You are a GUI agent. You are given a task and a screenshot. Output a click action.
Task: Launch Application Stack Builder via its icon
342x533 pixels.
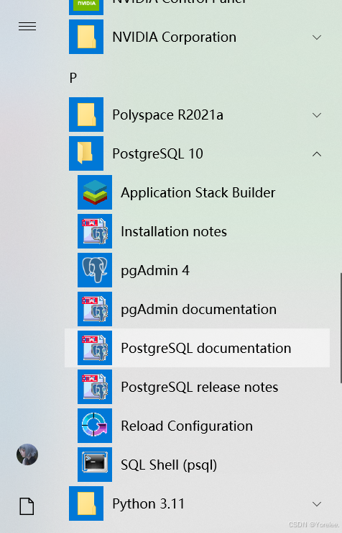click(95, 192)
